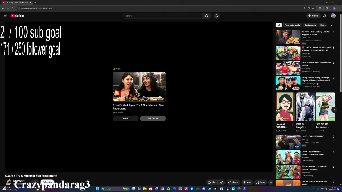Open options for What is Jiraiya's short

312,125
